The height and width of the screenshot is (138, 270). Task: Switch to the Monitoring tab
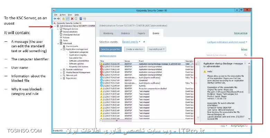[x=108, y=33]
